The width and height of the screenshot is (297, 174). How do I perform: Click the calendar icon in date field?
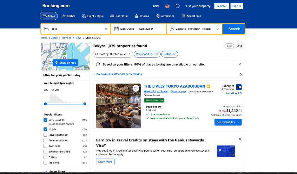point(116,29)
